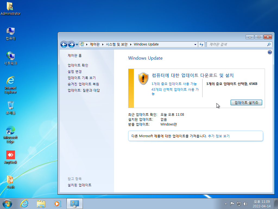This screenshot has height=209, width=278.
Task: Click the Control Panel icon in address bar
Action: pos(82,44)
